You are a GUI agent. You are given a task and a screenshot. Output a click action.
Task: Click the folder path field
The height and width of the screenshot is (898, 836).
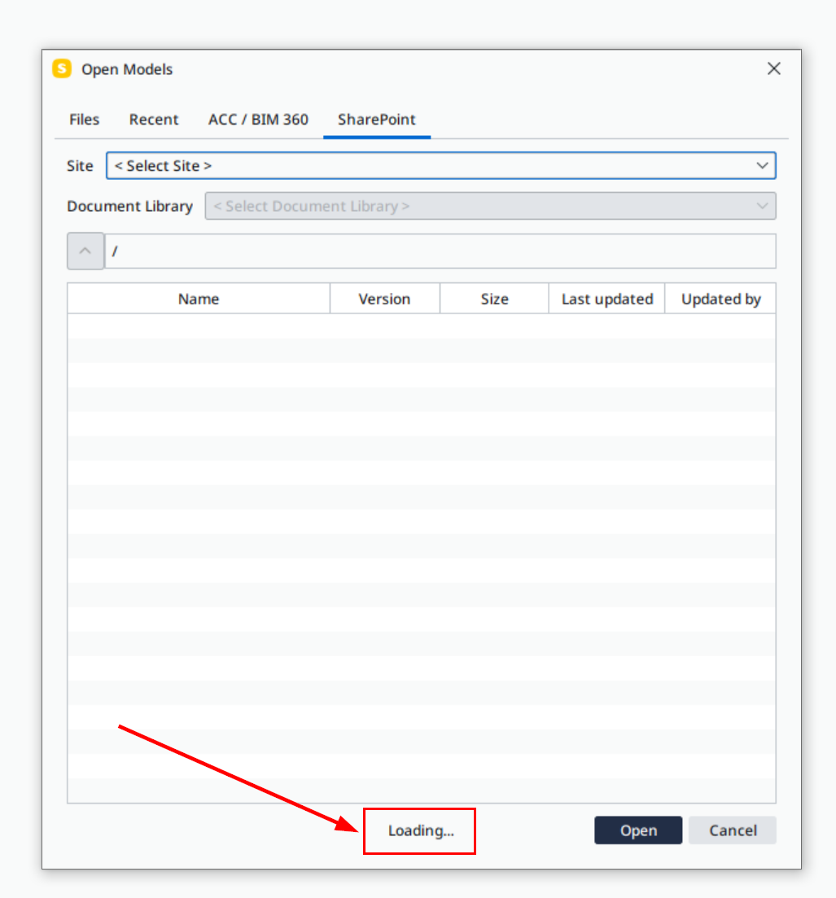click(440, 251)
